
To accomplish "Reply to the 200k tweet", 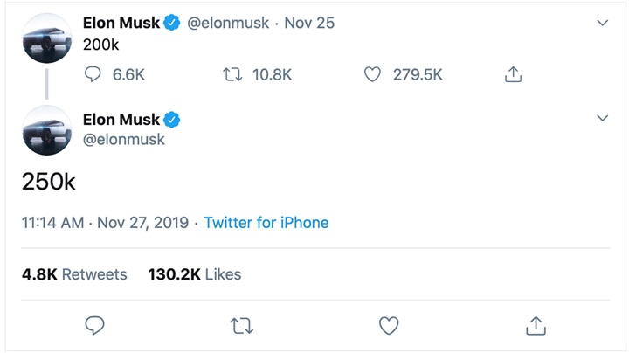I will coord(93,75).
